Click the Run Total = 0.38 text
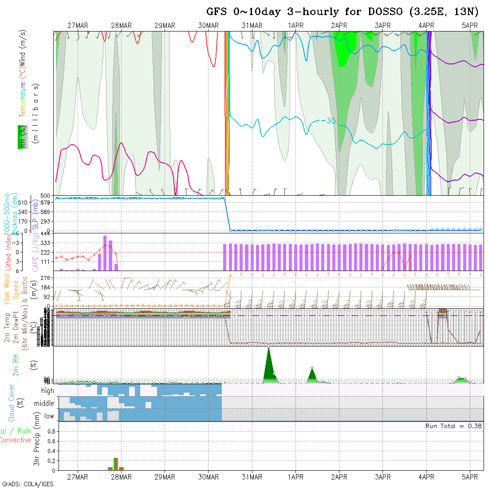Screen dimensions: 488x488 point(453,426)
